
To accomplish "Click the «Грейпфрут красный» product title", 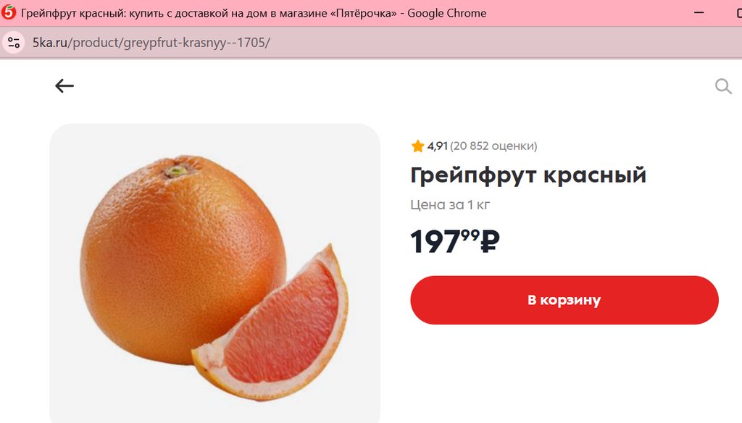I will click(528, 175).
